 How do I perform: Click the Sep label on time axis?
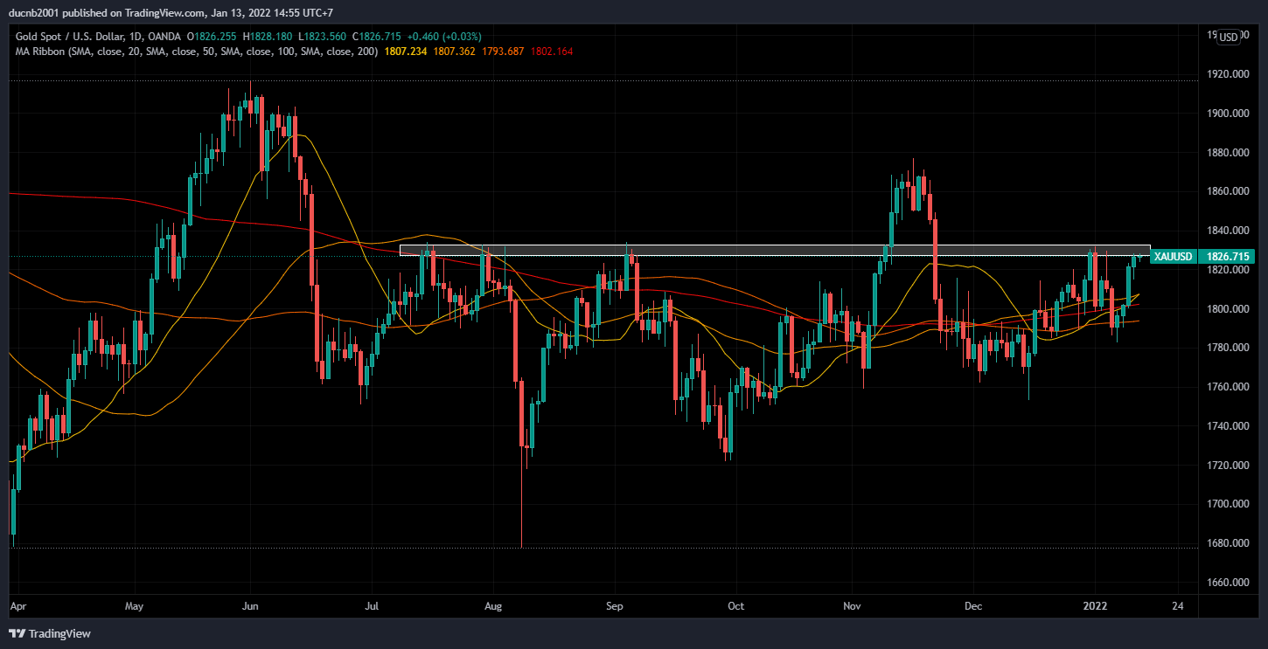coord(615,605)
